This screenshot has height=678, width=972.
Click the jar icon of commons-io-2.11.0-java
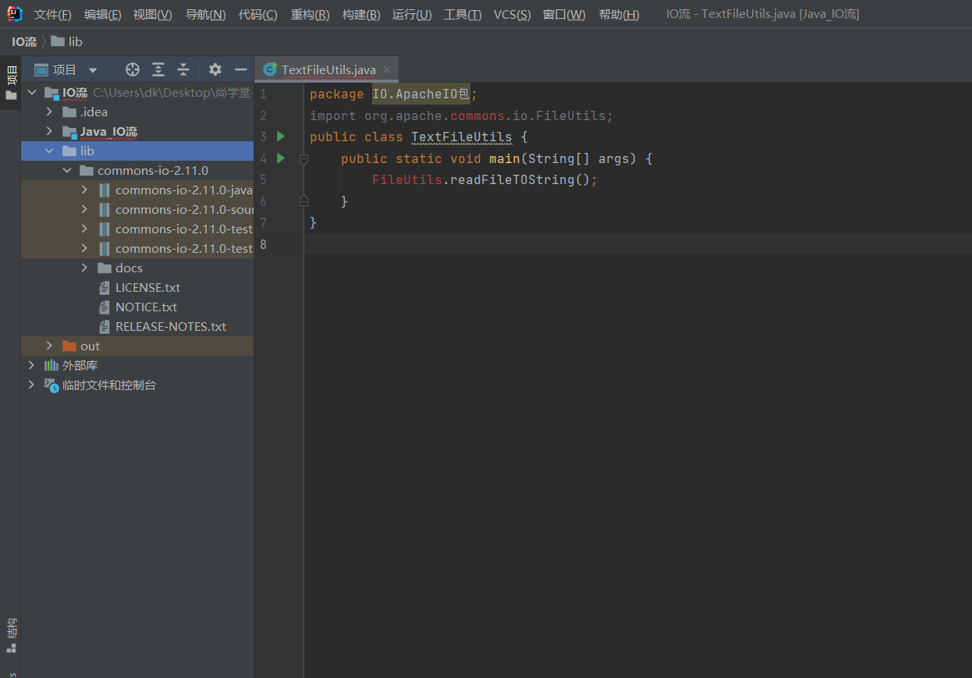pyautogui.click(x=105, y=190)
